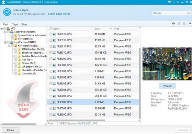Switch to preview pane view icon

tap(190, 23)
